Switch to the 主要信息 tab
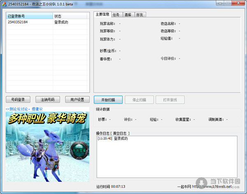 103,14
